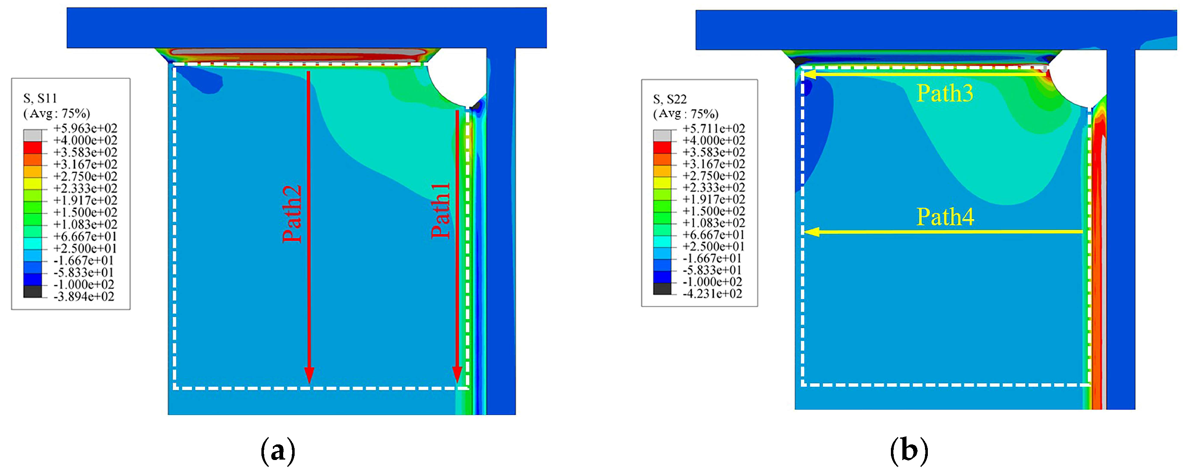Screen dimensions: 1188x476
Task: Click the S, S11 legend title
Action: click(x=40, y=98)
